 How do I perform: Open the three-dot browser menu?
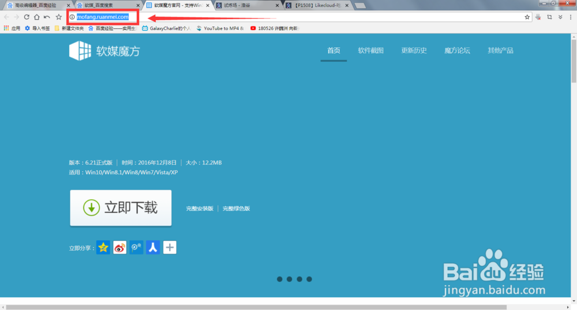[571, 17]
